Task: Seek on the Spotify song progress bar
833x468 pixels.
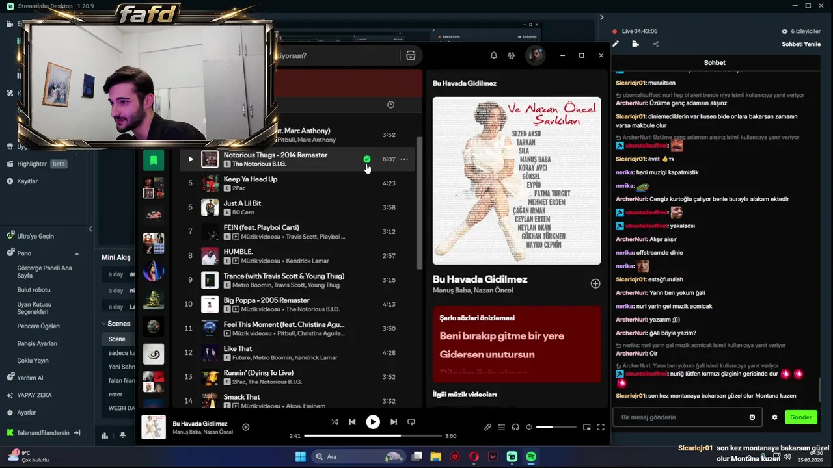Action: 374,436
